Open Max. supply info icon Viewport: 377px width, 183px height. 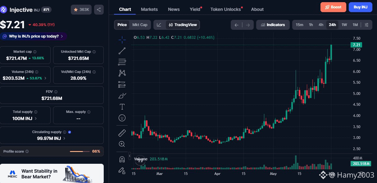pos(89,112)
